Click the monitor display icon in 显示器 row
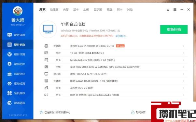 46,74
